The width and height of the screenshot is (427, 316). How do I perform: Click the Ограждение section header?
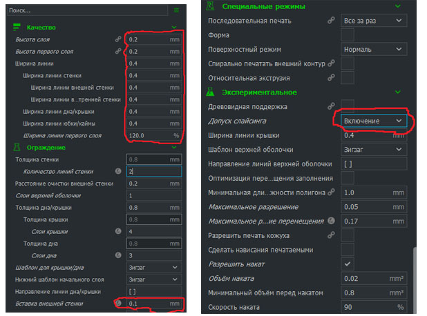(x=46, y=148)
